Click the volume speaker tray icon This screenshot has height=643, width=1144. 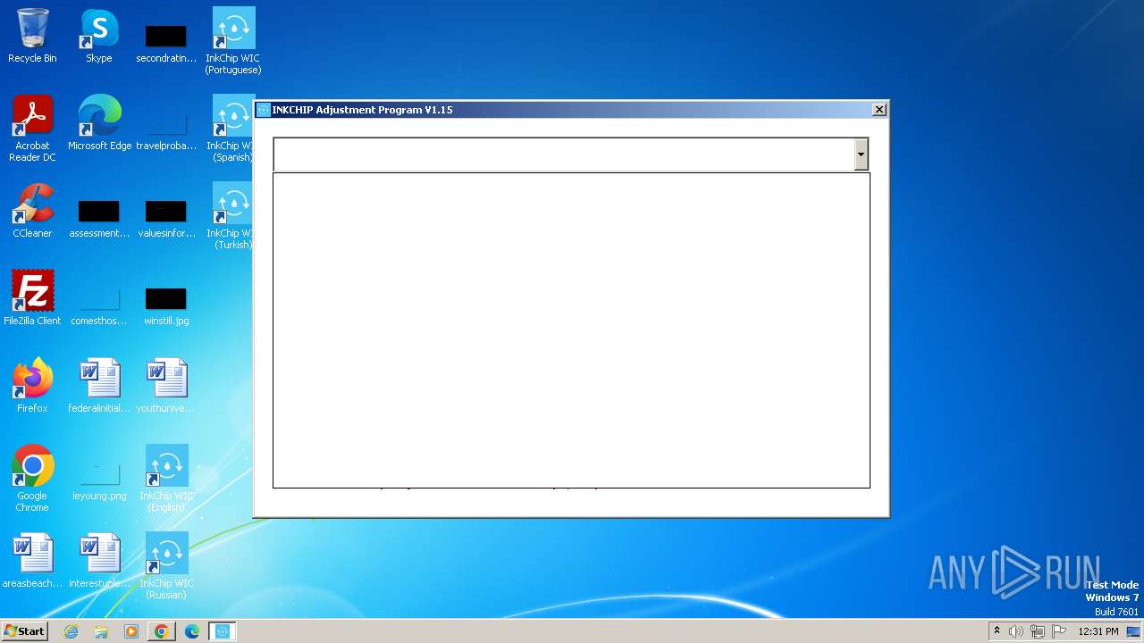pos(1016,631)
